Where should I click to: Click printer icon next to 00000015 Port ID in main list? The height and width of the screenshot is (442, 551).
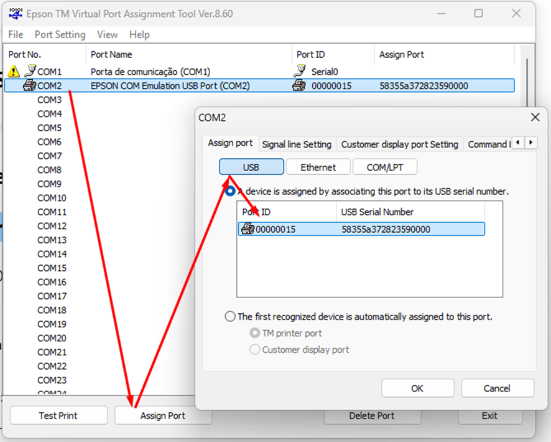299,86
